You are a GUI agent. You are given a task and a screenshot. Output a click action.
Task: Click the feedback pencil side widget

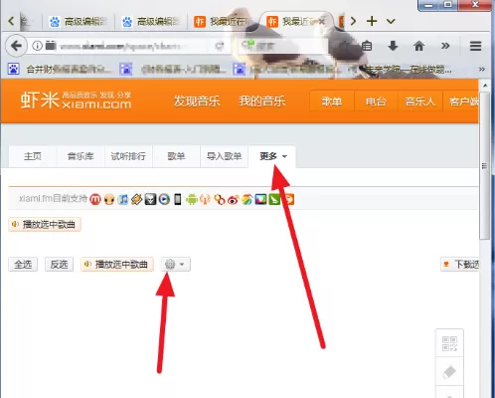pos(449,372)
